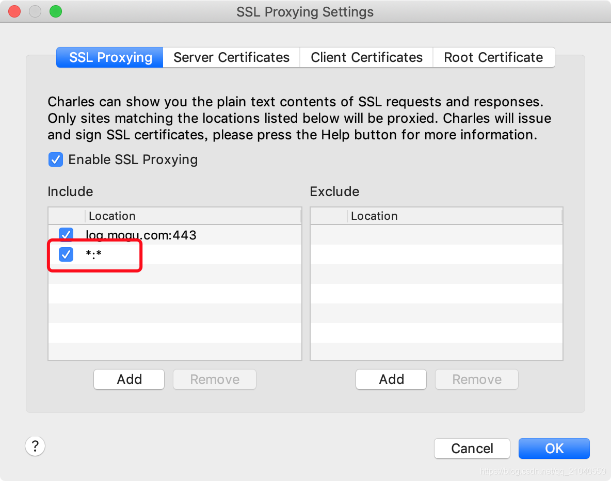Confirm settings with the OK button
611x481 pixels.
click(x=554, y=448)
